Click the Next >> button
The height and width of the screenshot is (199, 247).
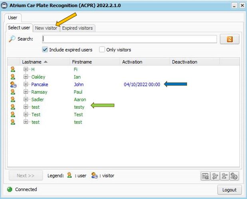click(x=26, y=176)
